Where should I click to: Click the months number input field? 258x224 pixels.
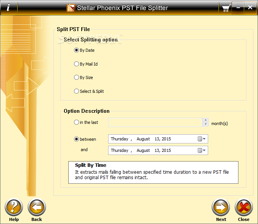coord(155,122)
